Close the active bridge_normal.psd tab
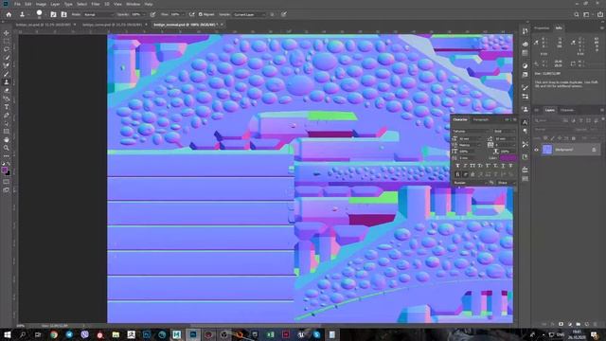The image size is (606, 341). [222, 25]
